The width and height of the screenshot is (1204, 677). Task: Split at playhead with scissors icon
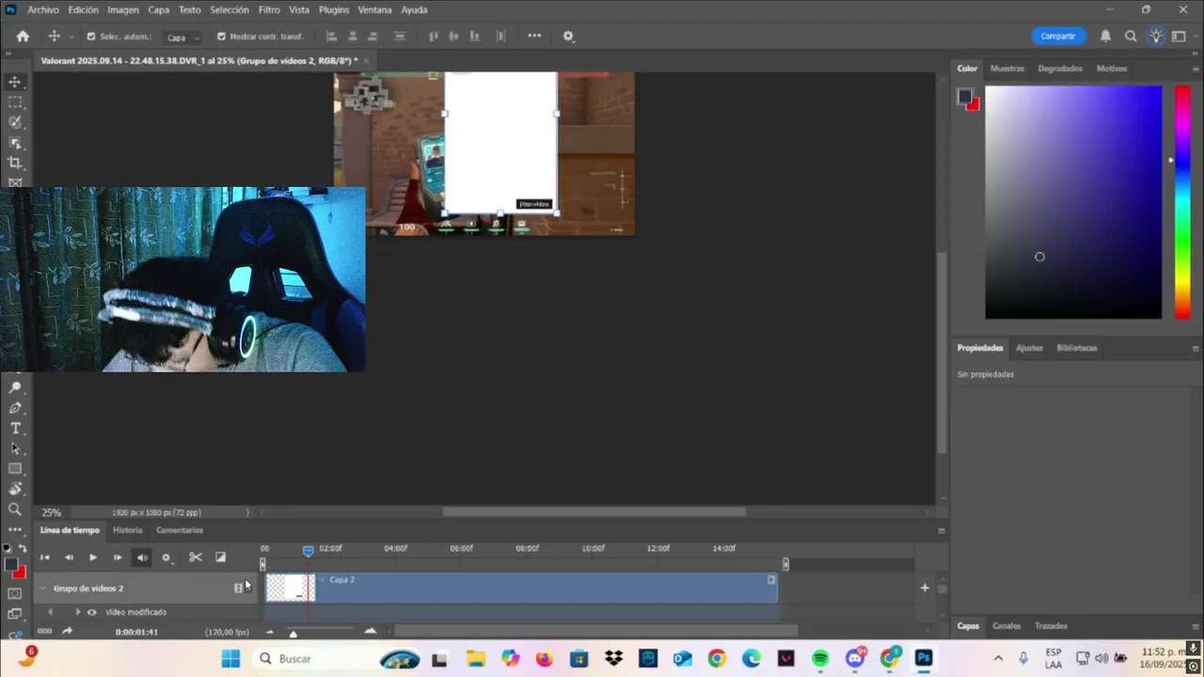(x=196, y=557)
